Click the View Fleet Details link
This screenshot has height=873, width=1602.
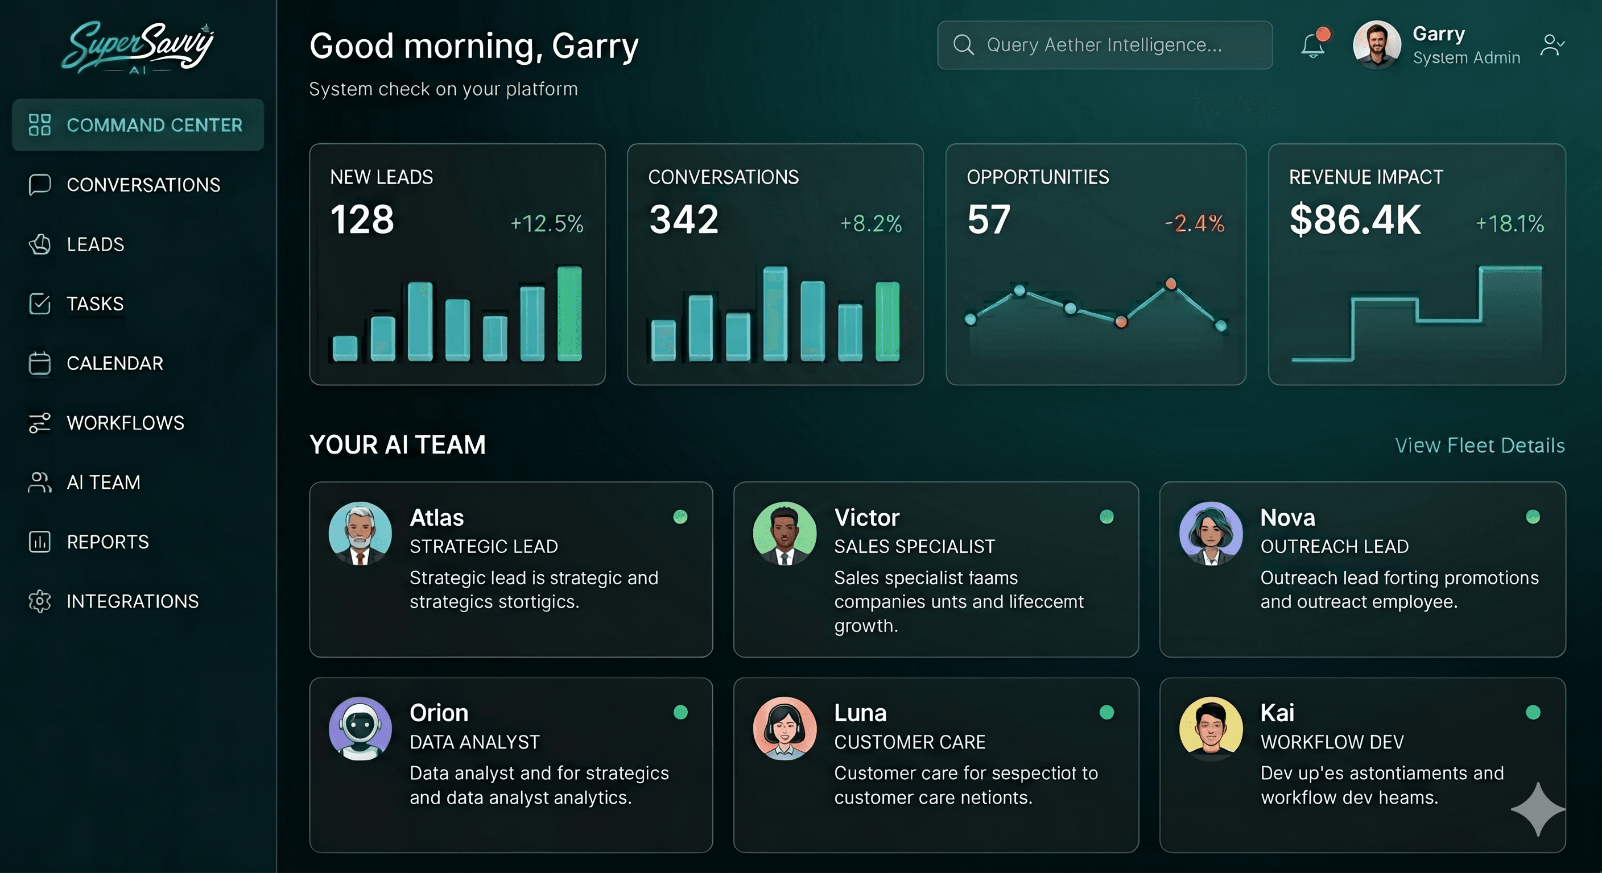point(1480,445)
